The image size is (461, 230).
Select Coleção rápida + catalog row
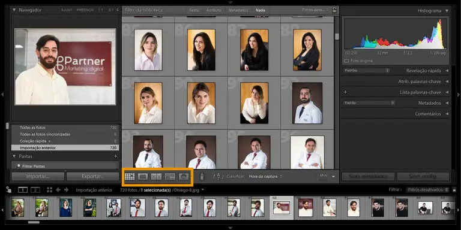(65, 141)
